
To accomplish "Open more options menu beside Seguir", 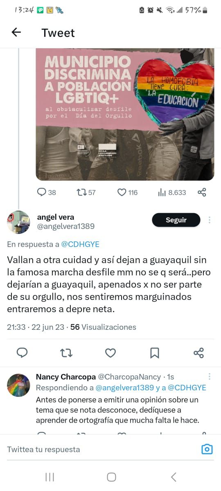I will (x=210, y=220).
